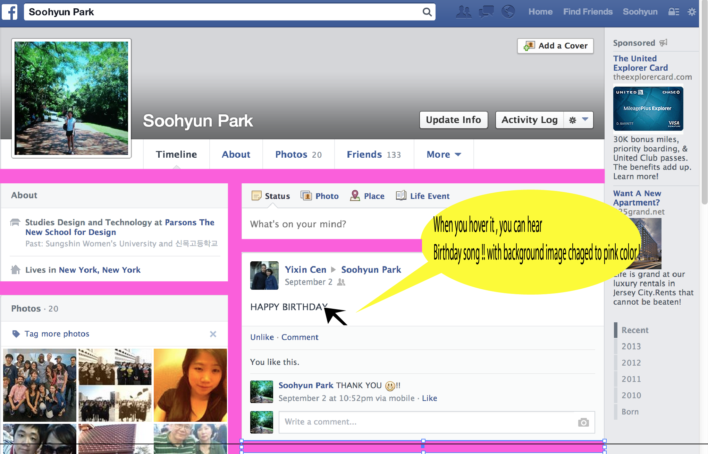708x454 pixels.
Task: Click the Update Info button
Action: [454, 120]
